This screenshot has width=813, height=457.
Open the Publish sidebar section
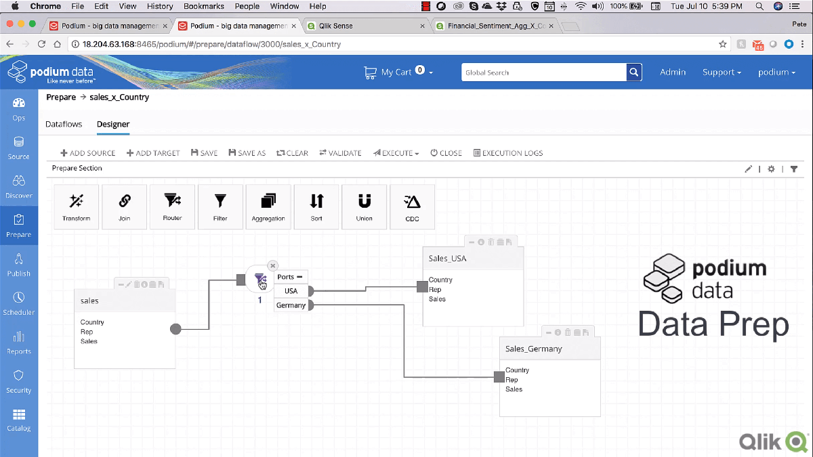19,265
